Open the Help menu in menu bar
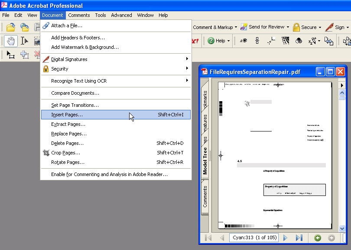Screen dimensions: 351x250 point(163,15)
